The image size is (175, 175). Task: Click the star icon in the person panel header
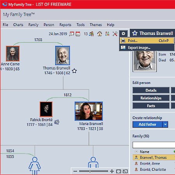pos(135,33)
